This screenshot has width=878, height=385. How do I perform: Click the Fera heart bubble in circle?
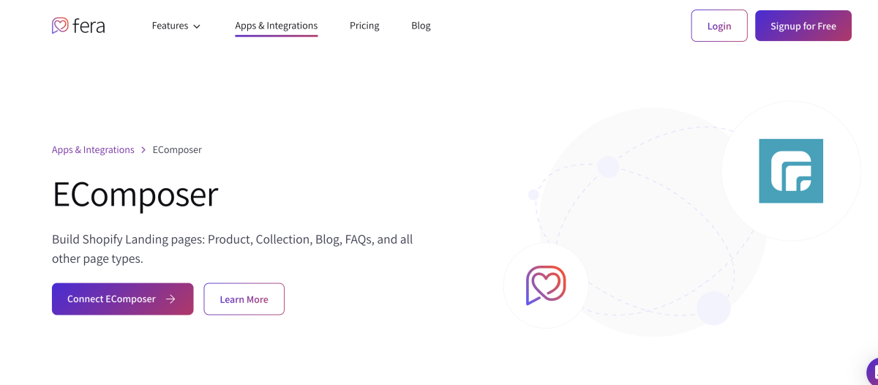[546, 285]
